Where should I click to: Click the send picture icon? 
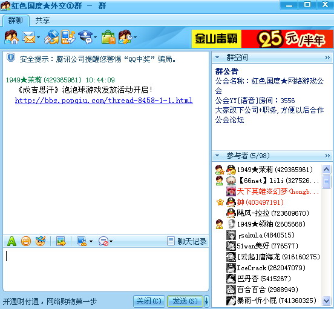pos(61,241)
